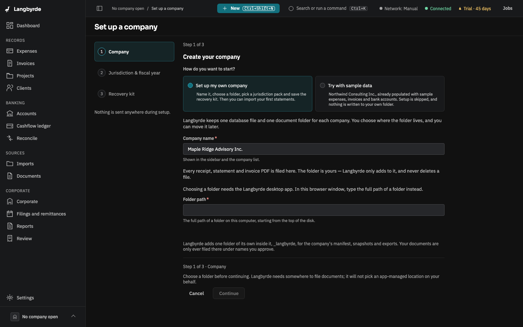Click the Corporate building icon
Image resolution: width=523 pixels, height=327 pixels.
(10, 201)
